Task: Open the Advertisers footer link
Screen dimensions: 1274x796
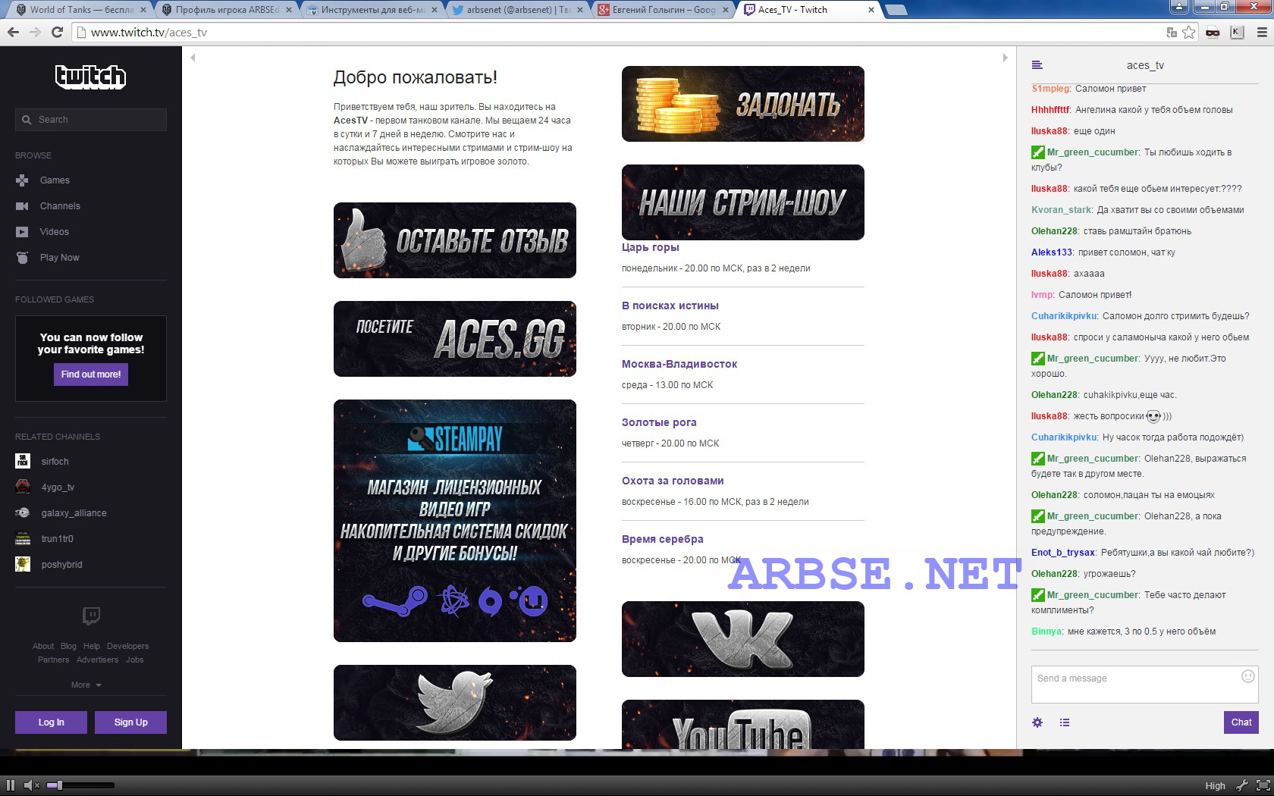Action: coord(97,660)
